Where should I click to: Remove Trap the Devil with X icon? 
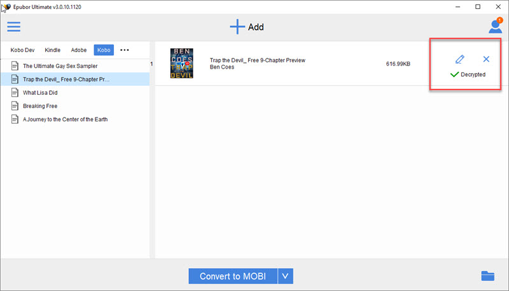(486, 59)
